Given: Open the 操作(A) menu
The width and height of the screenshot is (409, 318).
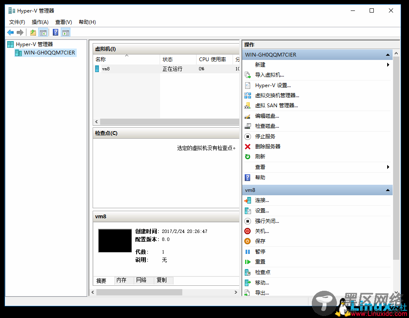Looking at the screenshot, I should pos(40,22).
